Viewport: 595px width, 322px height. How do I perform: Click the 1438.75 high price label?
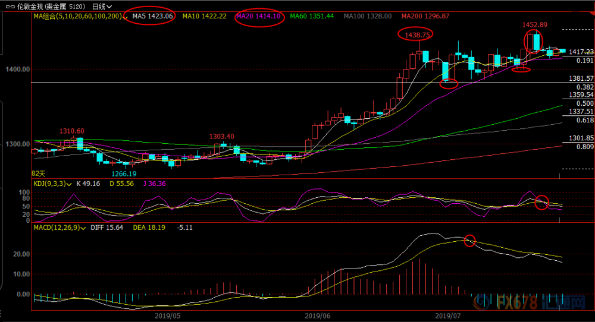pyautogui.click(x=418, y=35)
